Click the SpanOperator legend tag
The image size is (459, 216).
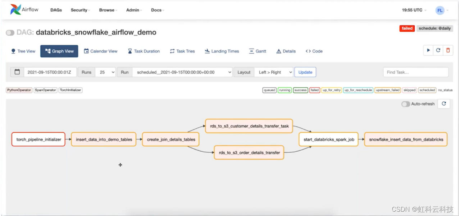(45, 90)
